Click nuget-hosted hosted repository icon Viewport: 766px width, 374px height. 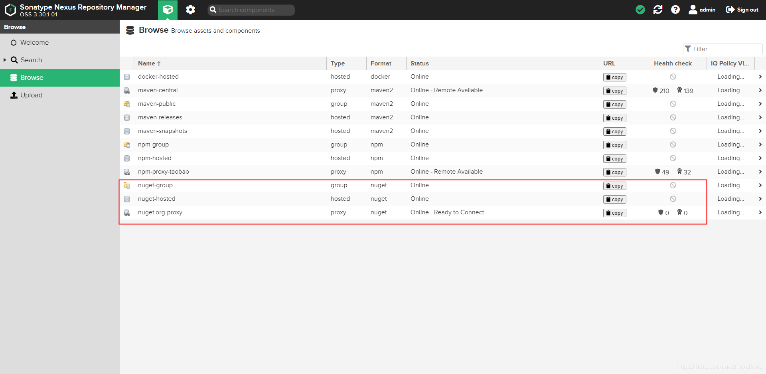[127, 199]
